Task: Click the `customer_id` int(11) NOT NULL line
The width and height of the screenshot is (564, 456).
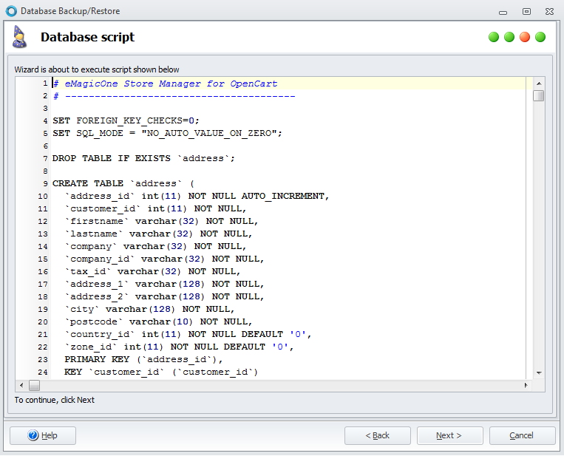Action: pyautogui.click(x=155, y=208)
